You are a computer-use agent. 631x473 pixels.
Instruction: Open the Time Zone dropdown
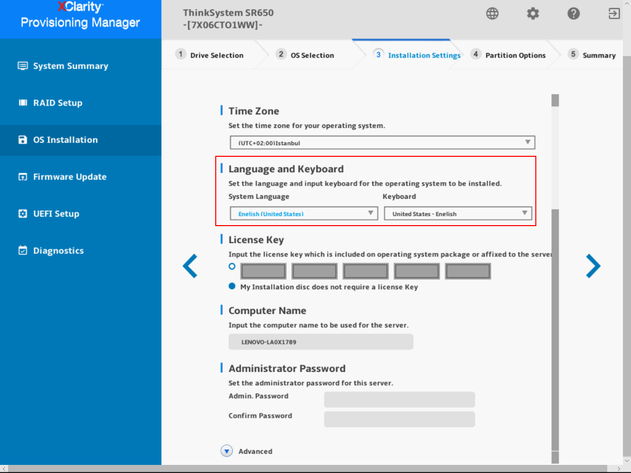coord(382,143)
